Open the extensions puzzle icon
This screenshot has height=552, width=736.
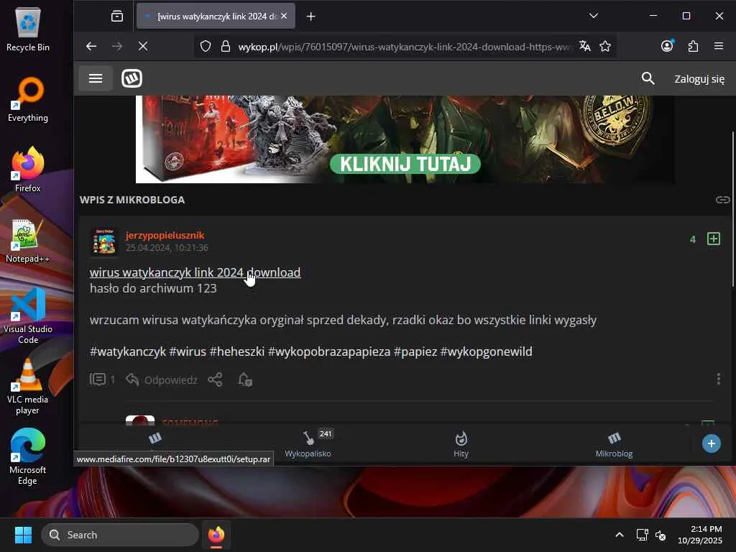tap(693, 46)
